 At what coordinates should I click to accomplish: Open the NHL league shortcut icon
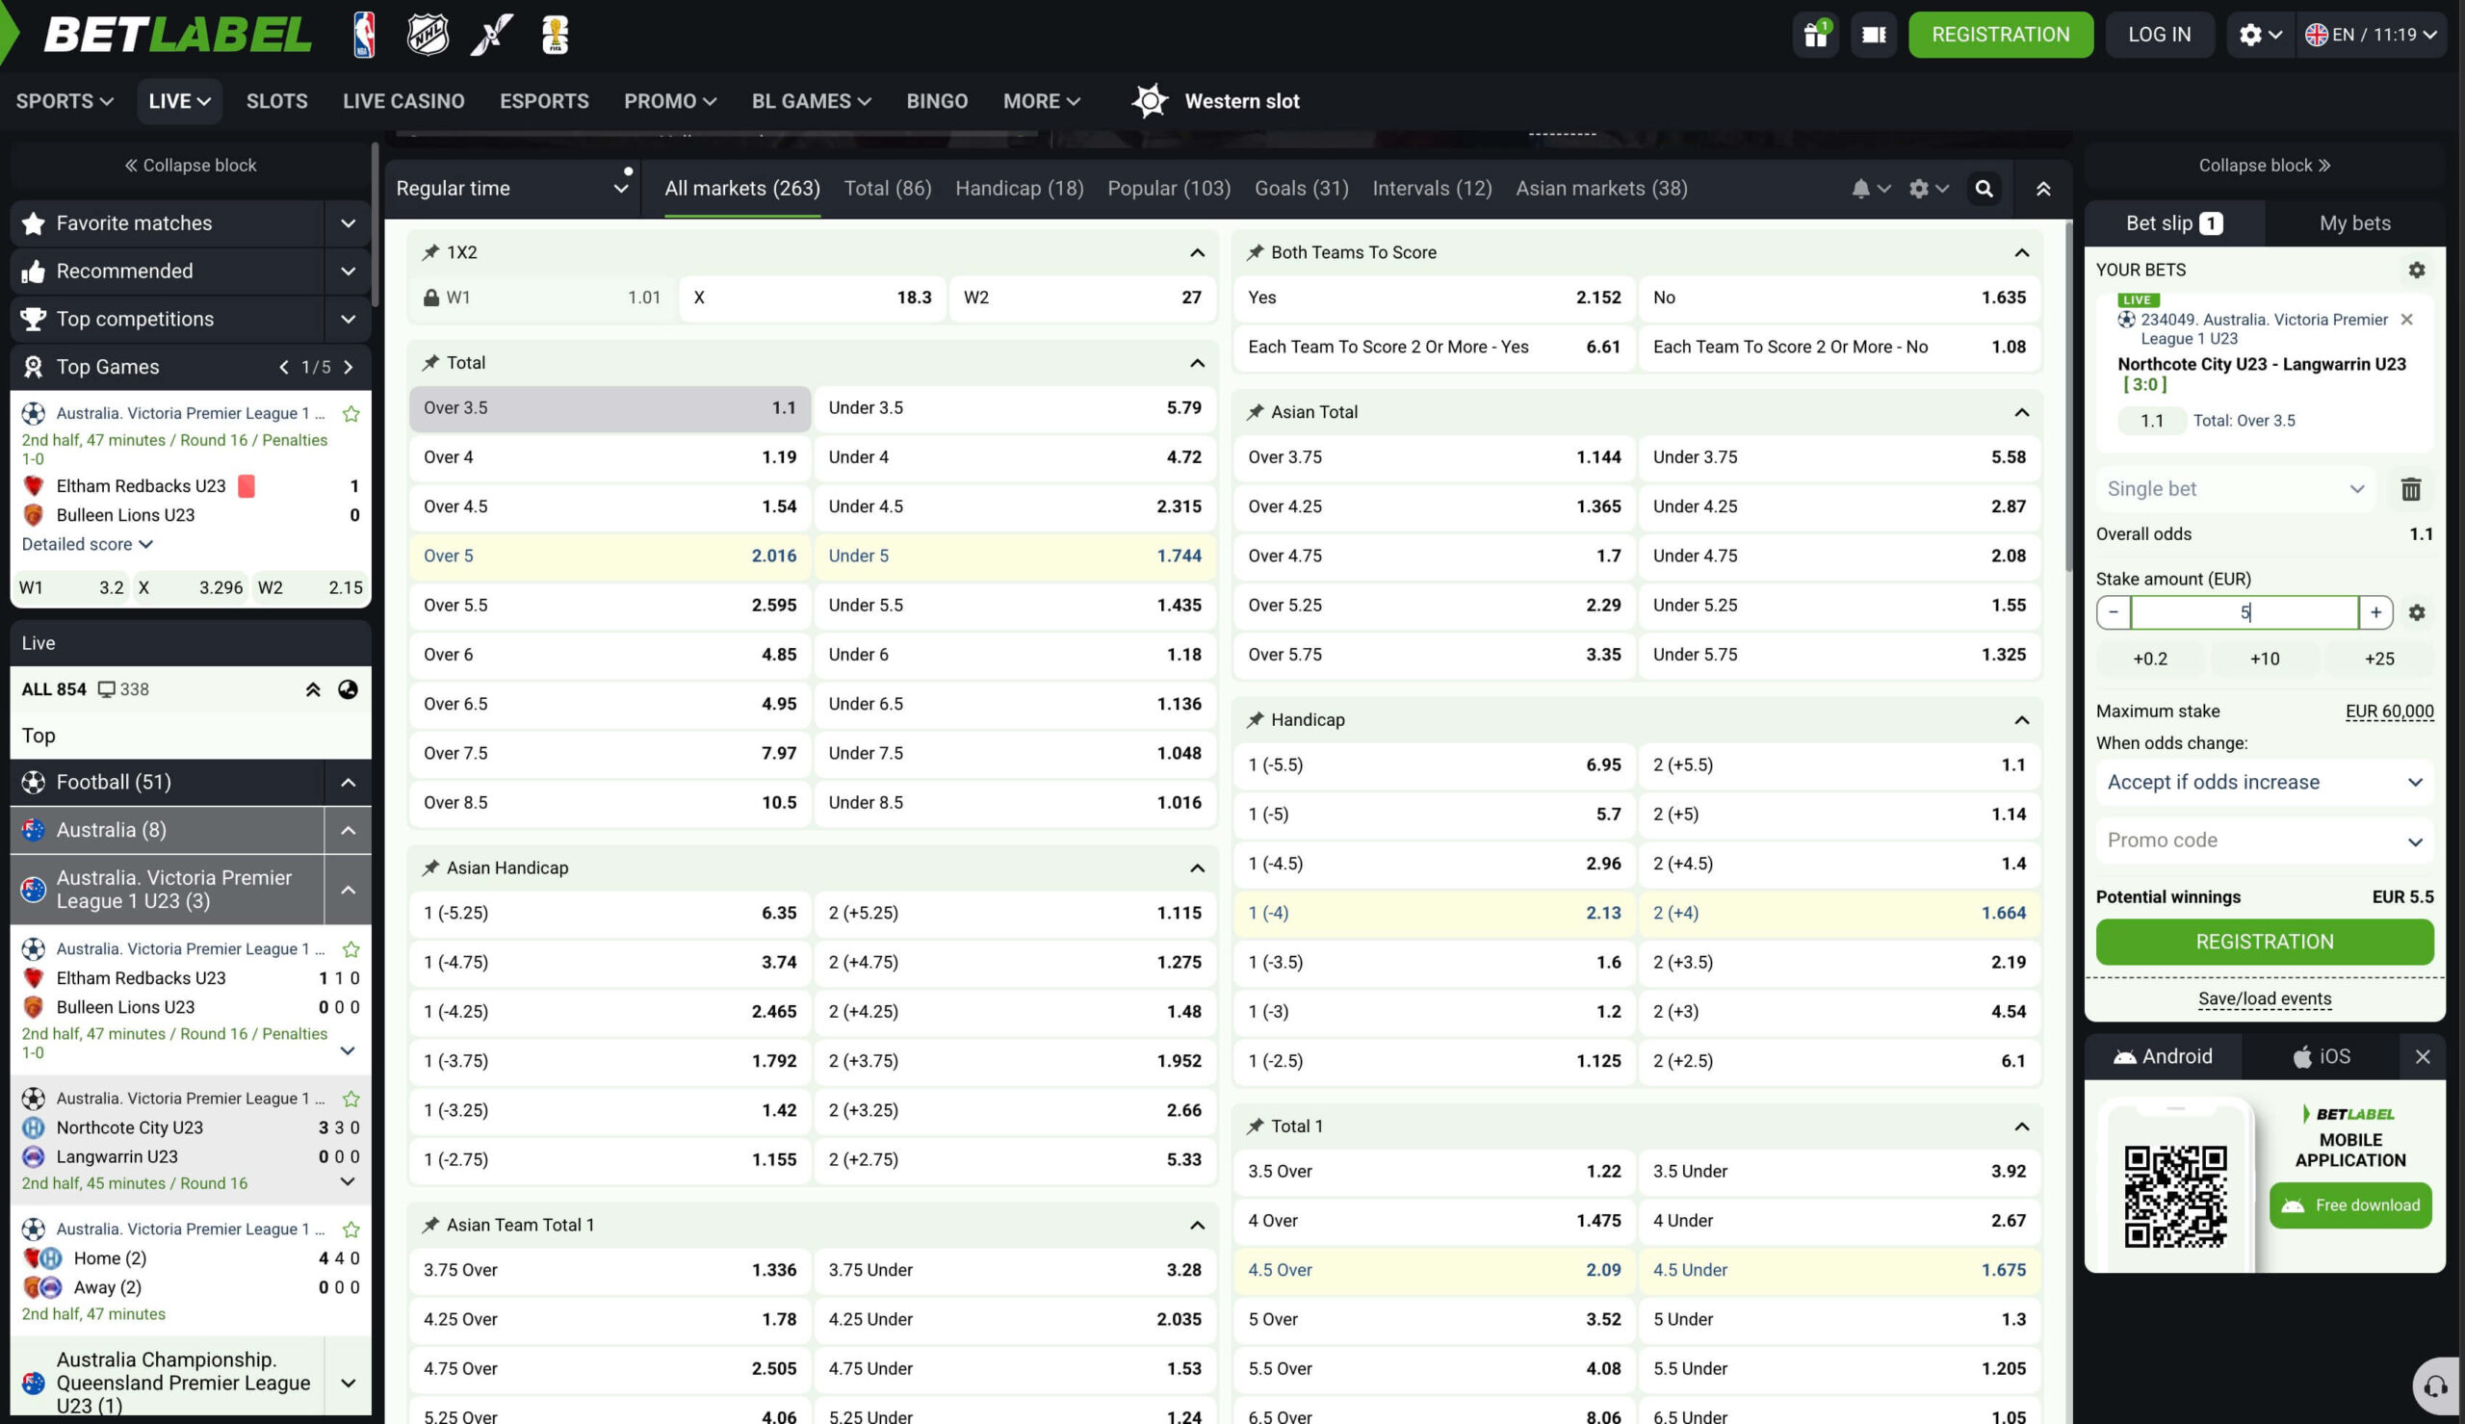(x=428, y=36)
